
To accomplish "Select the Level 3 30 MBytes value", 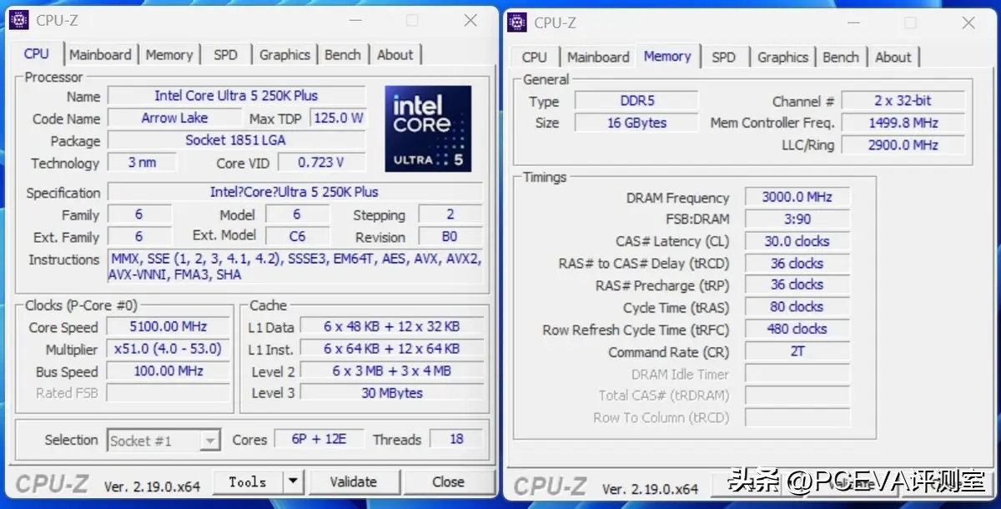I will point(392,393).
